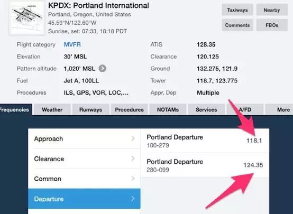
Task: Open the Procedures tab
Action: pos(129,109)
